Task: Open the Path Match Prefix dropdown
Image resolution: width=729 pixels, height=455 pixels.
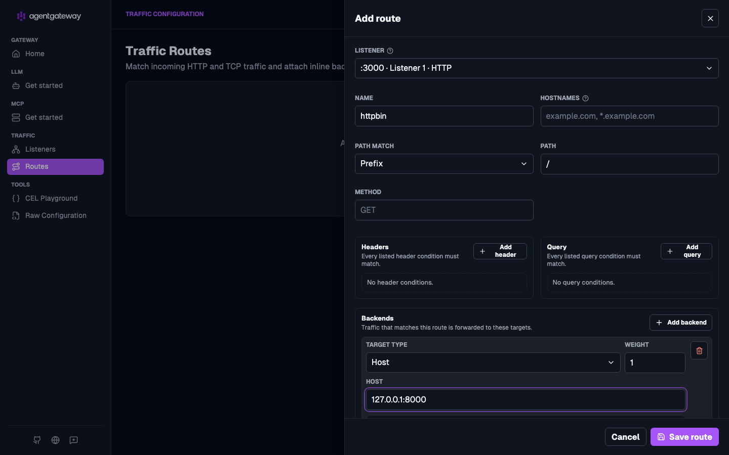Action: coord(444,164)
